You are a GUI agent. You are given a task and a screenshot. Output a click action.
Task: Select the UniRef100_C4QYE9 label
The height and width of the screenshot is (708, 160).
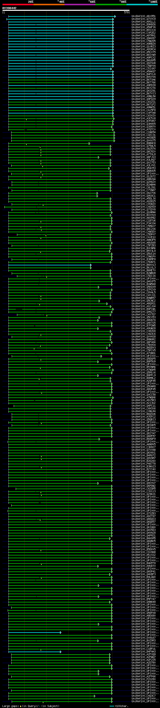pyautogui.click(x=143, y=207)
